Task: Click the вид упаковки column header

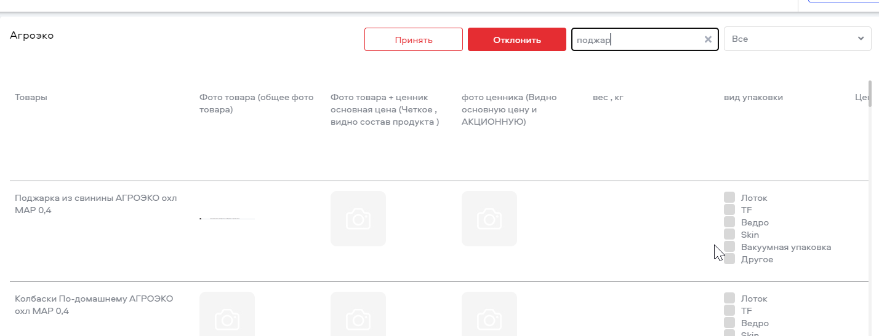Action: coord(753,98)
